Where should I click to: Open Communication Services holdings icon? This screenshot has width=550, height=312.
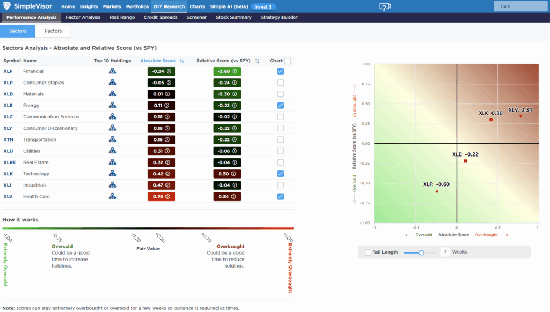pos(112,117)
